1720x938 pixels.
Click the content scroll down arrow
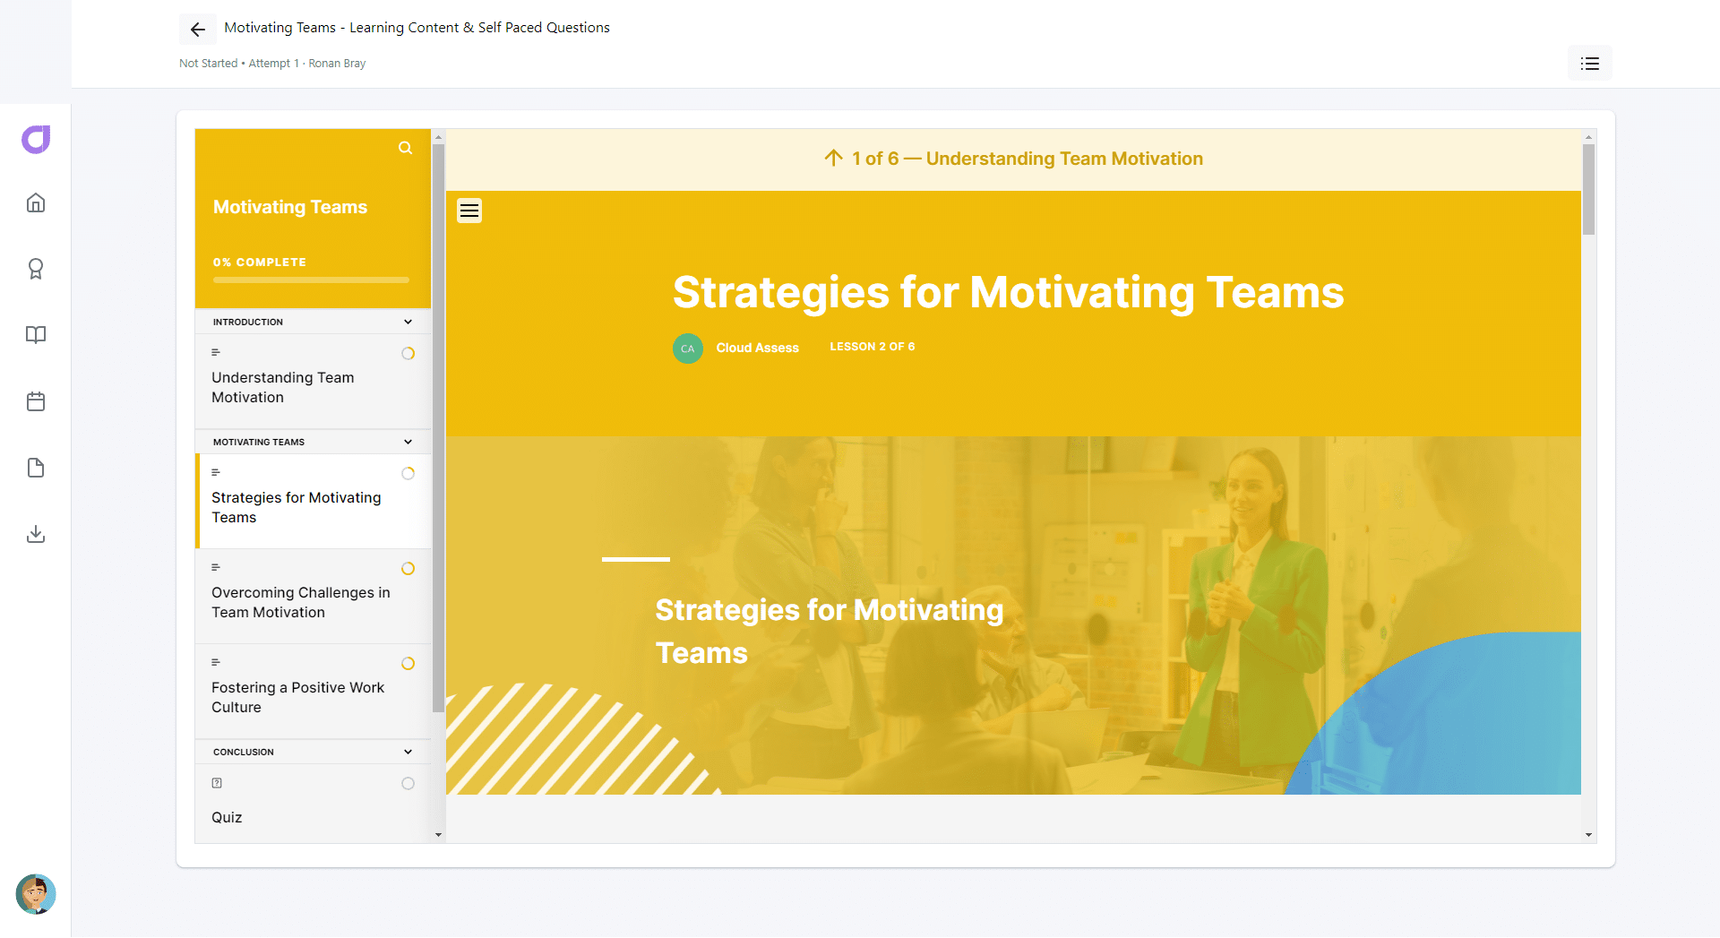(x=1588, y=835)
